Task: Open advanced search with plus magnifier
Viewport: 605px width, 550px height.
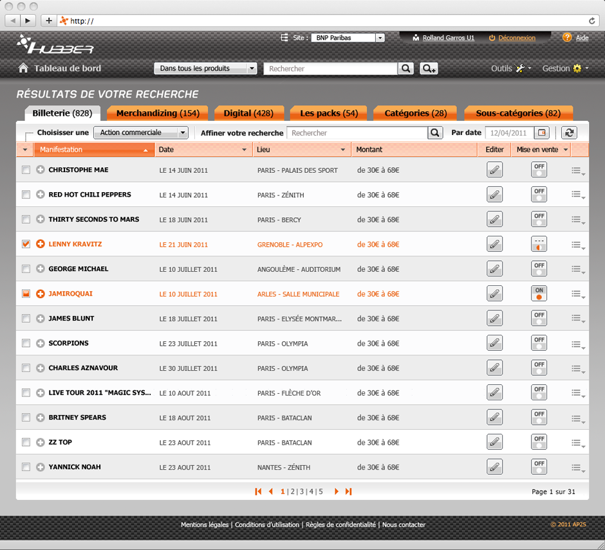Action: 429,69
